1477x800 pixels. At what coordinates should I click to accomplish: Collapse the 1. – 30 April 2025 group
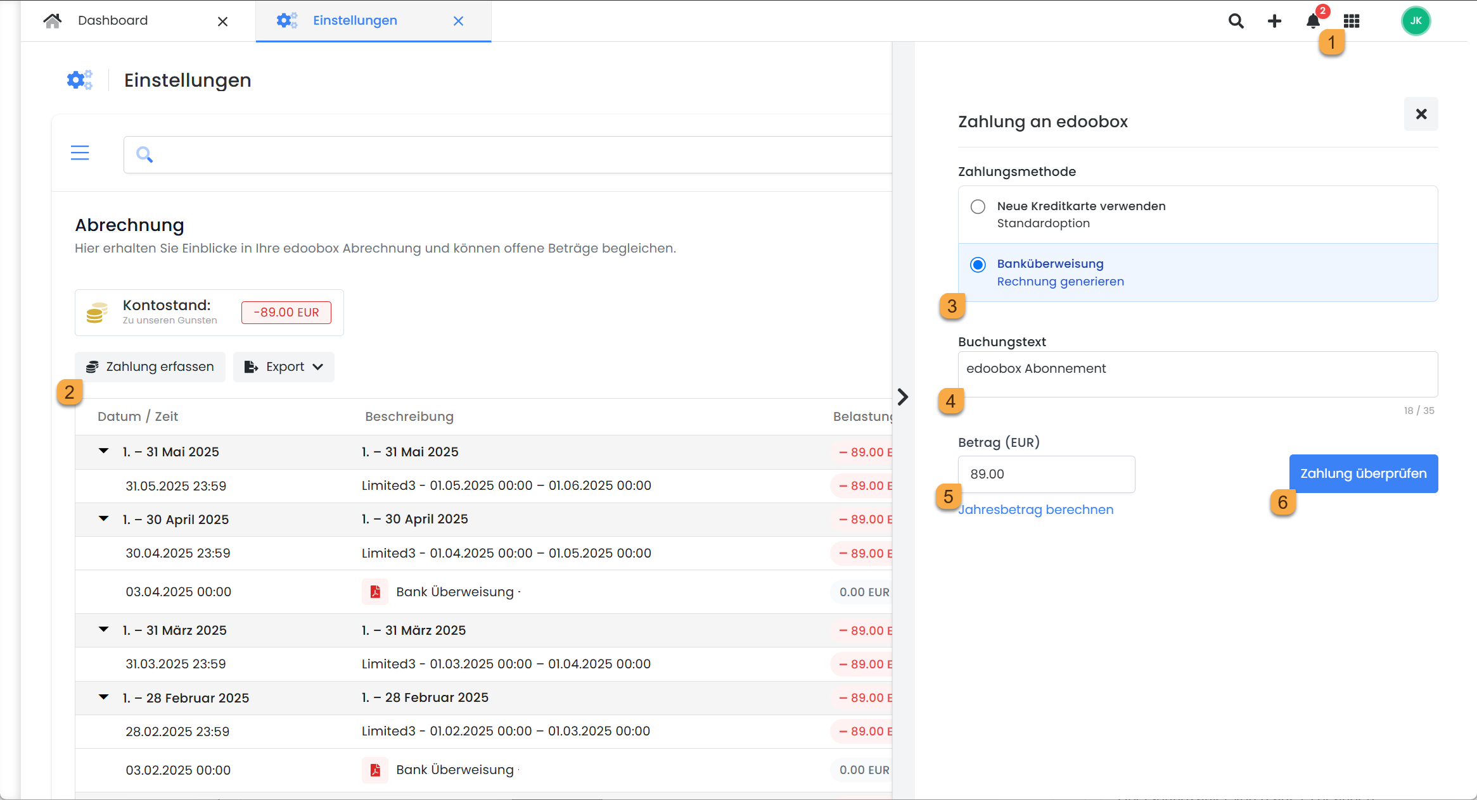pyautogui.click(x=104, y=519)
